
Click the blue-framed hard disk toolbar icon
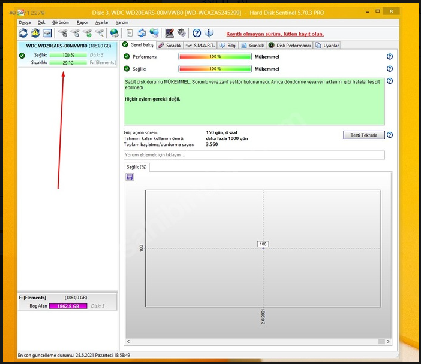click(47, 33)
